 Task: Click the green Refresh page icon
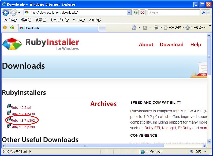click(x=135, y=13)
